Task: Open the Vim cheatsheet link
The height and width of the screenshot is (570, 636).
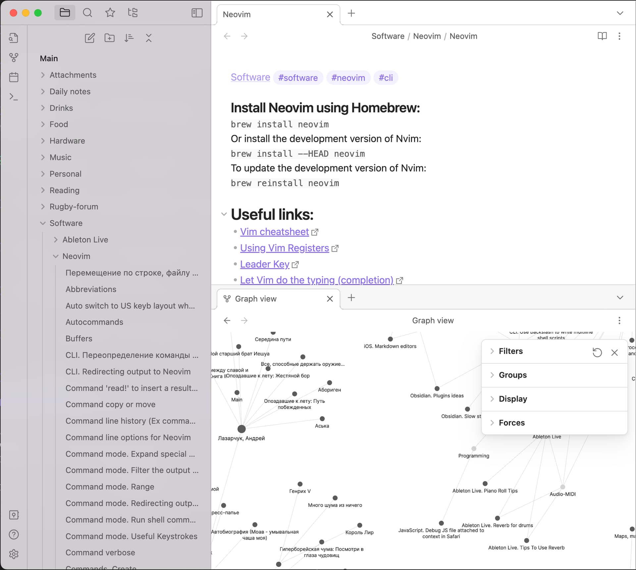Action: pos(275,231)
